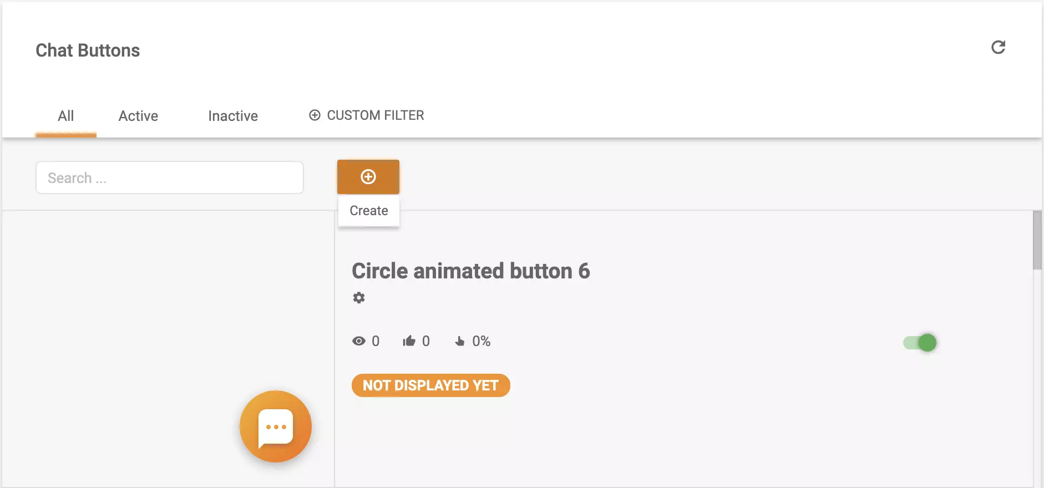Screen dimensions: 1044x488
Task: Click the vertical scrollbar thumb
Action: pyautogui.click(x=1037, y=240)
